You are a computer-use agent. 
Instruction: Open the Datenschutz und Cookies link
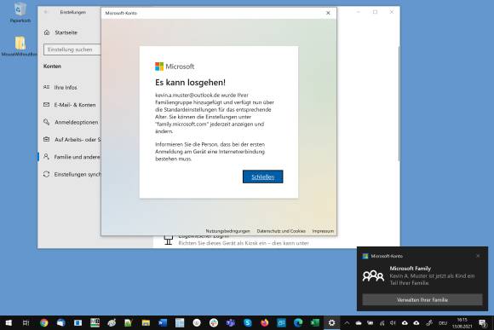pyautogui.click(x=281, y=231)
